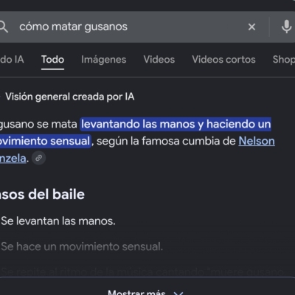295x295 pixels.
Task: Open the Imágenes tab
Action: coord(104,60)
